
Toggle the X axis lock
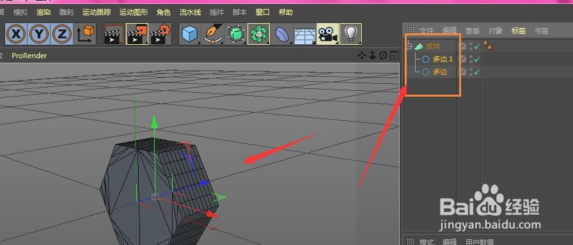16,34
